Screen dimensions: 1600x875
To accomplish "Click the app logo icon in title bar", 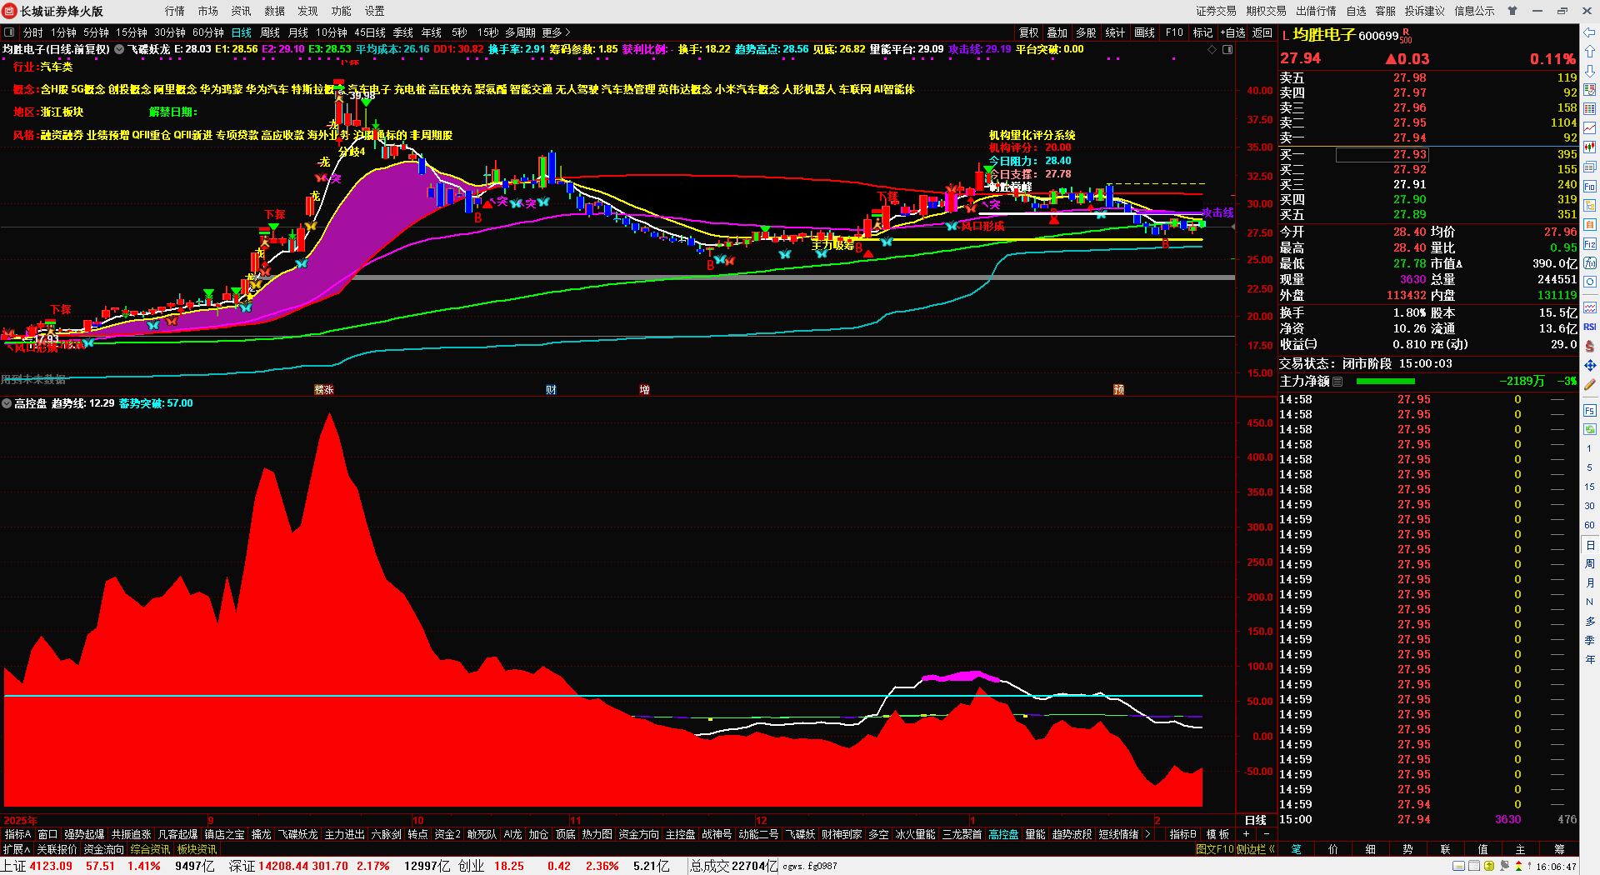I will tap(9, 11).
